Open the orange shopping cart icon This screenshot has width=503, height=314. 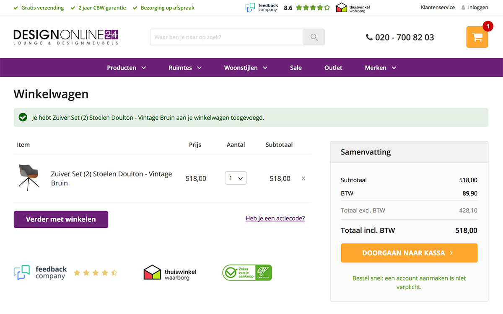click(x=477, y=37)
